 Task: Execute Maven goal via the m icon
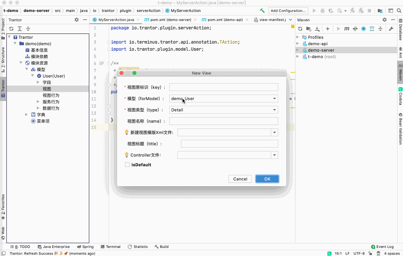(347, 29)
